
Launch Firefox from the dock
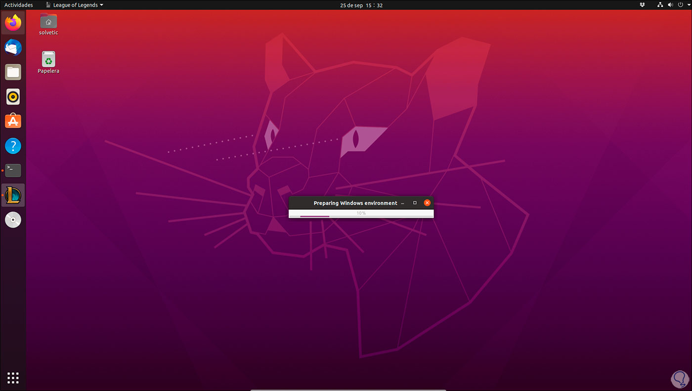pos(13,23)
